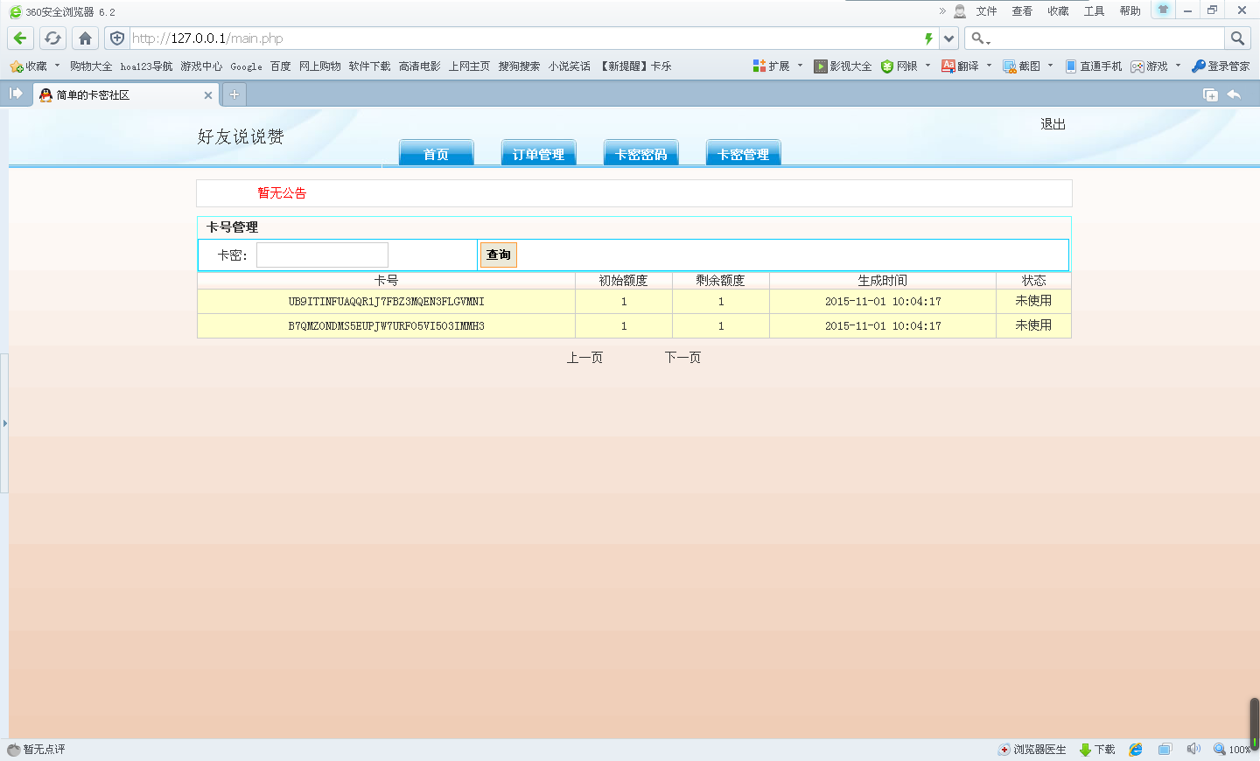Select card number UB9ITINFUAQQR1J7FBZ3MQEN3FLGVMNI

pyautogui.click(x=386, y=302)
